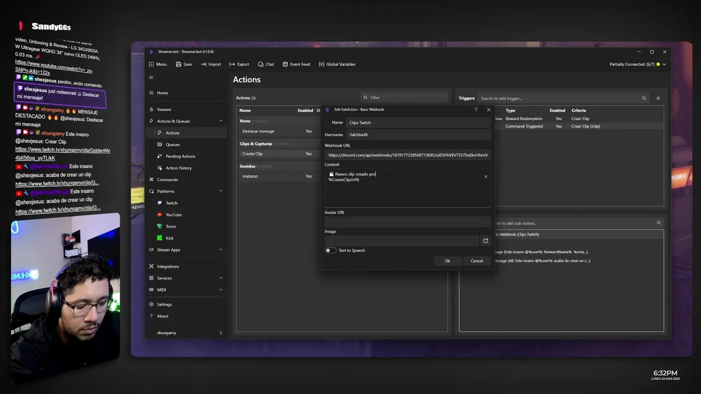
Task: Click the Export arrow icon
Action: [232, 64]
